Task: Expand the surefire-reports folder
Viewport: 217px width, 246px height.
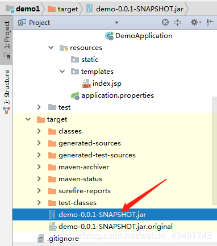Action: click(39, 191)
